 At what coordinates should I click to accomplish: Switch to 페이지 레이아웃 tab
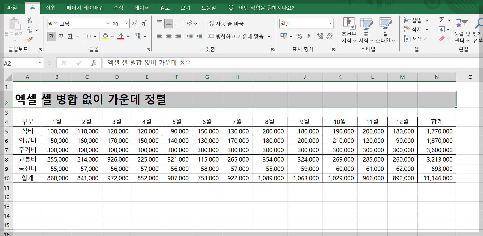click(x=85, y=8)
